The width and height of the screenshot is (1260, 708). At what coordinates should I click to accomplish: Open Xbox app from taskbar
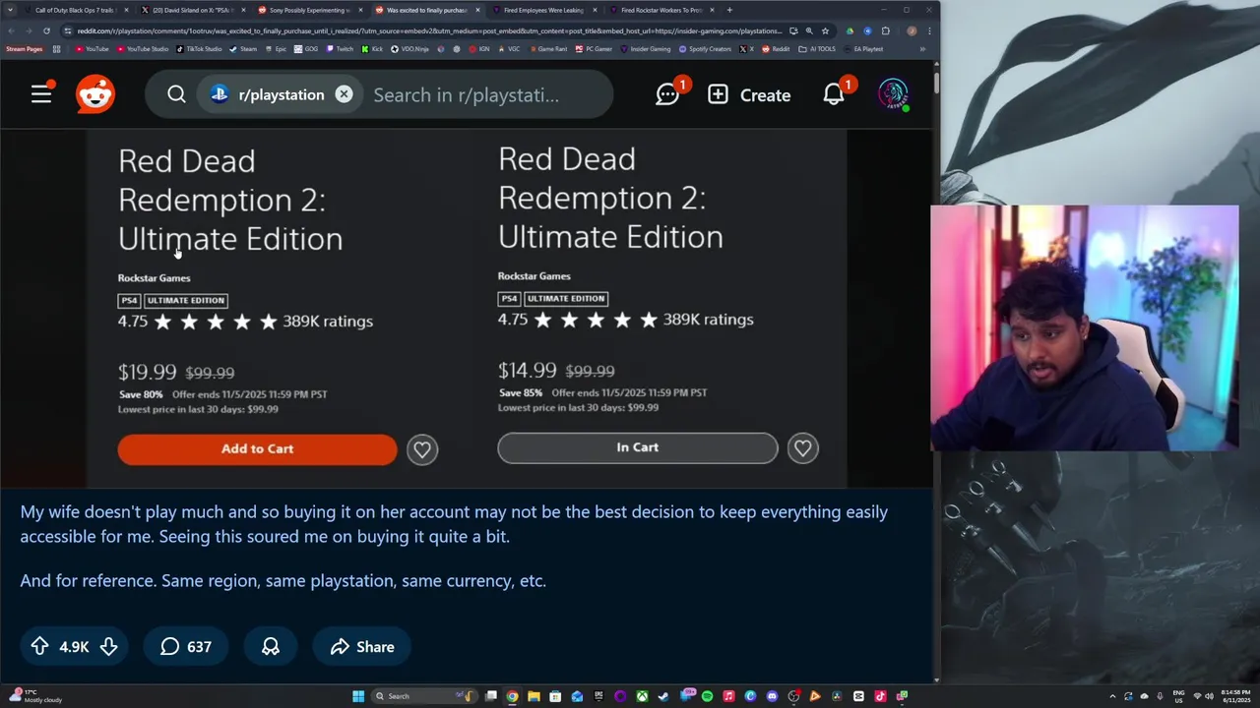point(642,696)
